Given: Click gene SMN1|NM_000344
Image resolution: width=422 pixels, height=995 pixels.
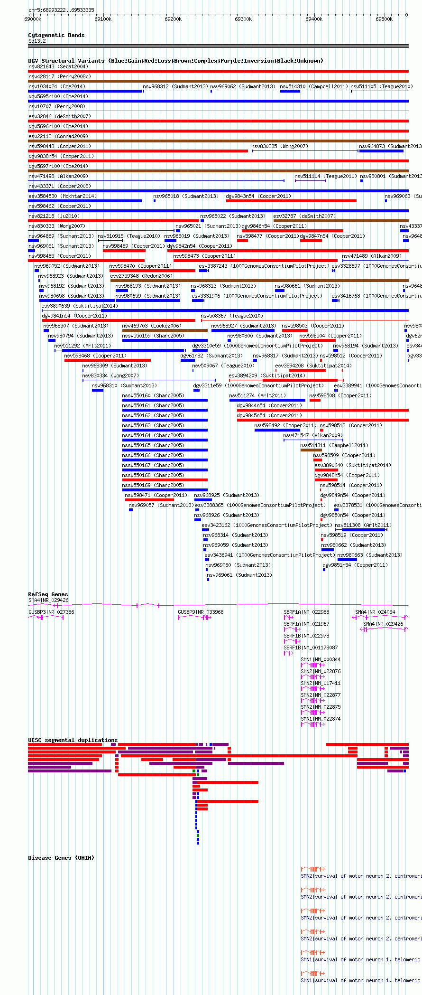Looking at the screenshot, I should [x=321, y=659].
